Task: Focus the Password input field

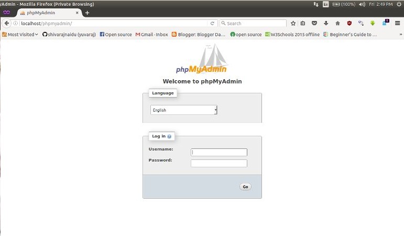Action: [x=219, y=163]
